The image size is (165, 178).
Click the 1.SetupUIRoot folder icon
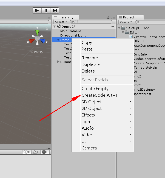coord(123,28)
